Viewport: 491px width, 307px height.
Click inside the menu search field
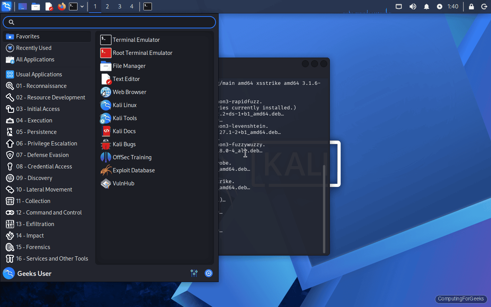click(109, 22)
